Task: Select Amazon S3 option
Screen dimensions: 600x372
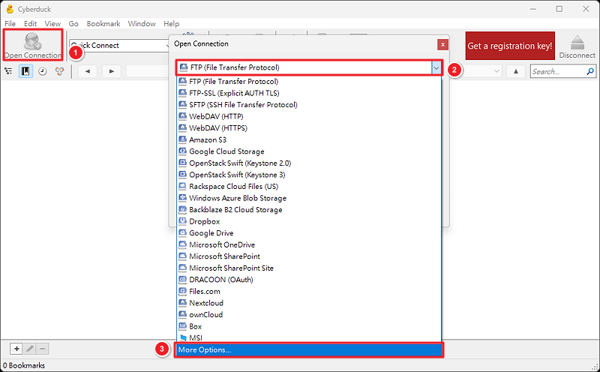Action: click(x=309, y=139)
